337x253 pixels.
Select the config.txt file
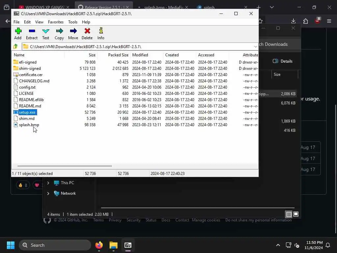pyautogui.click(x=27, y=87)
